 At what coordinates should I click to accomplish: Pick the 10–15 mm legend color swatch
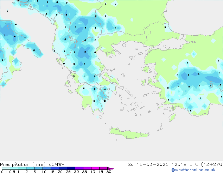(46, 168)
